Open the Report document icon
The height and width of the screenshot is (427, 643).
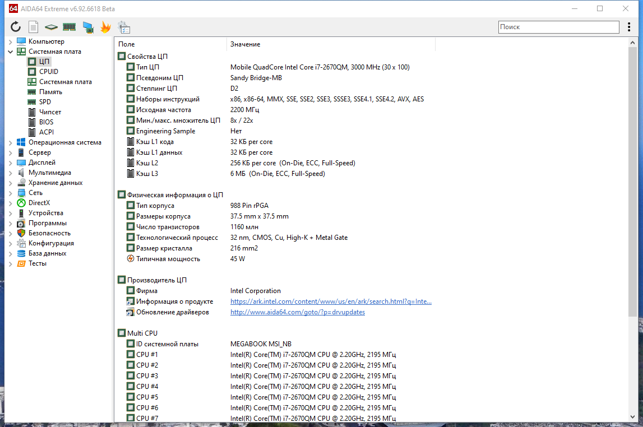click(x=33, y=27)
